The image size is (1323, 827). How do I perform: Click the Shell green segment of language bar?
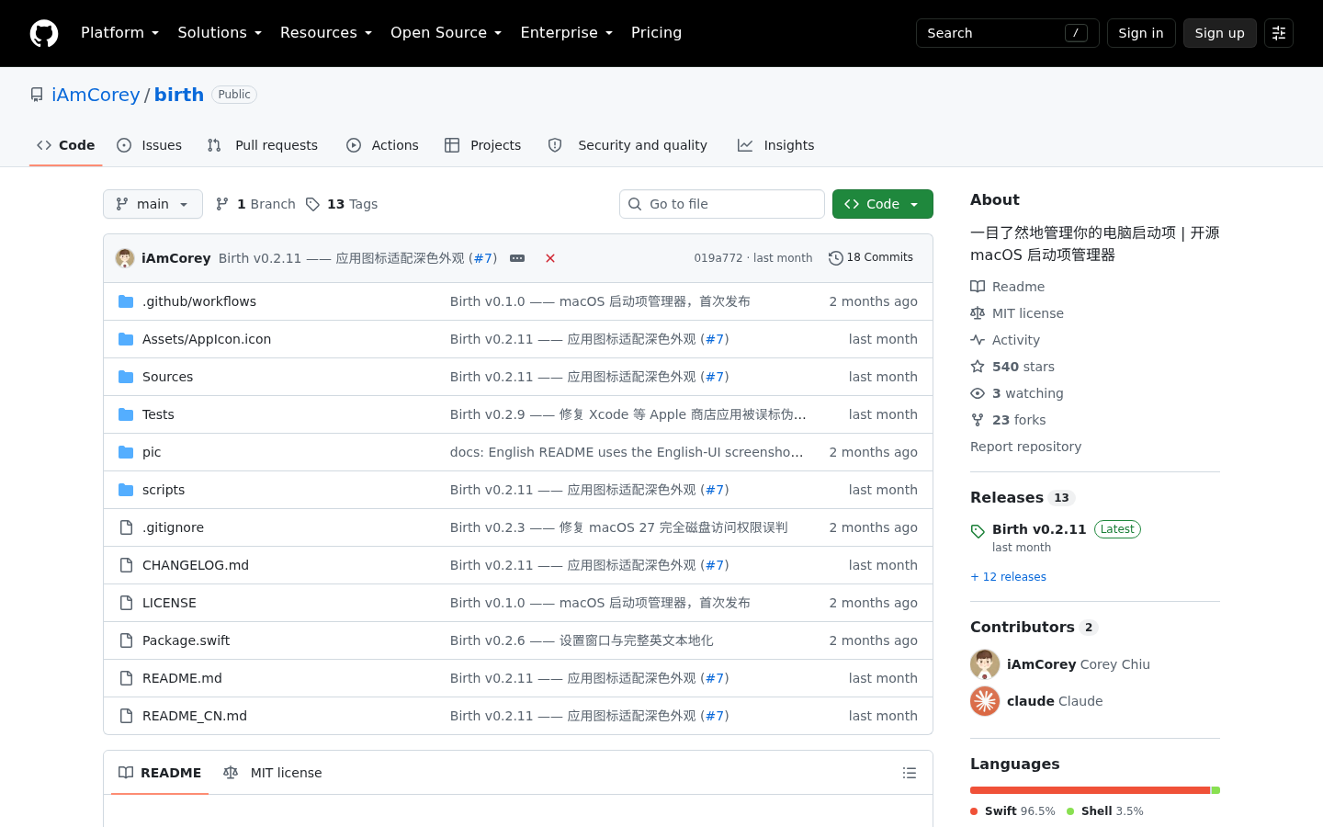tap(1216, 790)
